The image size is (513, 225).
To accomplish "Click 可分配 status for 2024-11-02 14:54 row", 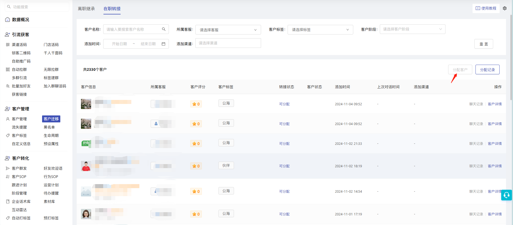I will click(x=284, y=191).
